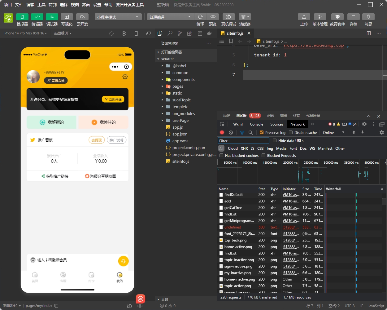Switch to the Console tab

coord(257,124)
